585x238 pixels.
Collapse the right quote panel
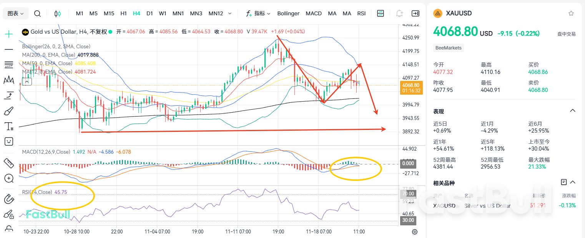(415, 13)
